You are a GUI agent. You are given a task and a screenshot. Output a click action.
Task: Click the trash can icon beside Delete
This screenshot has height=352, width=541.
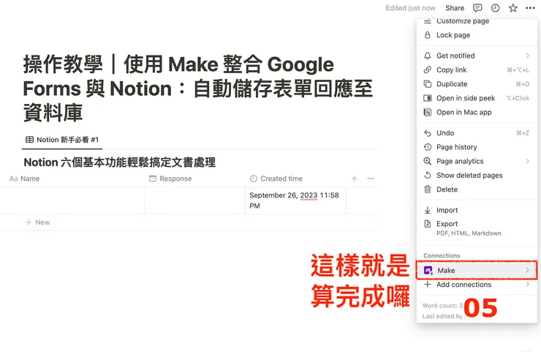[x=428, y=190]
